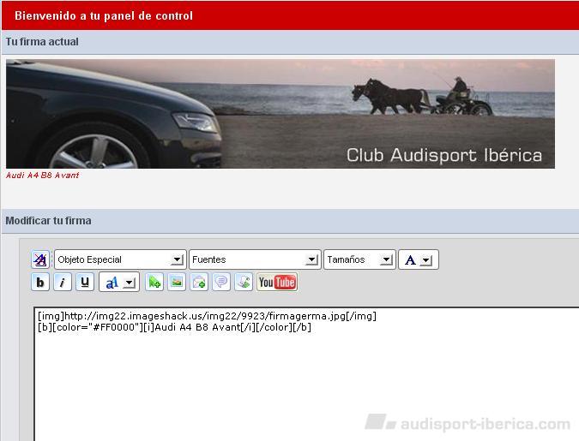Click the remove text formatting icon
Screen dimensions: 579x441
(x=40, y=259)
